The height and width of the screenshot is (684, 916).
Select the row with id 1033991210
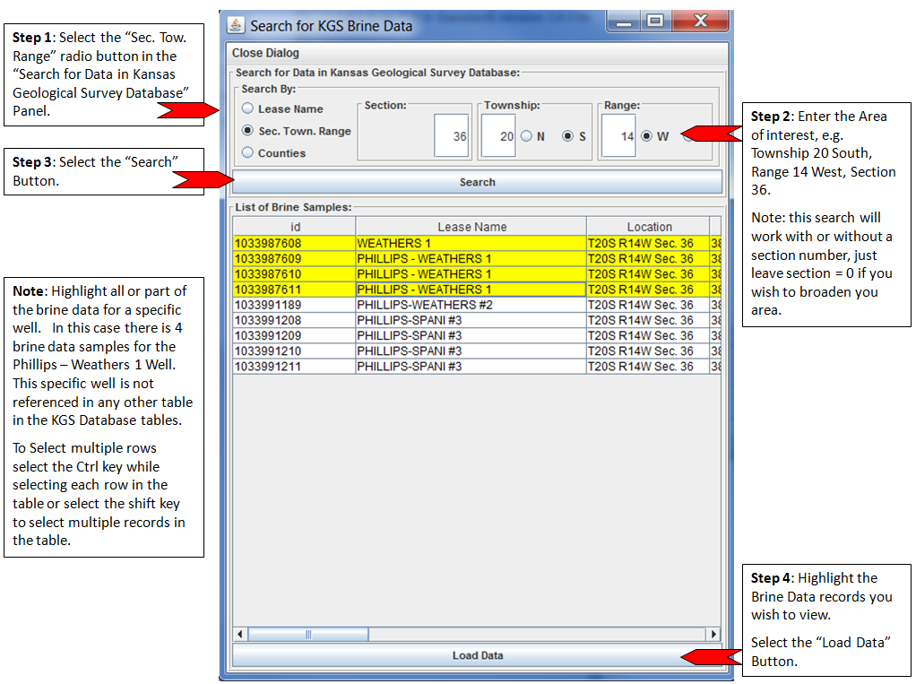point(477,351)
